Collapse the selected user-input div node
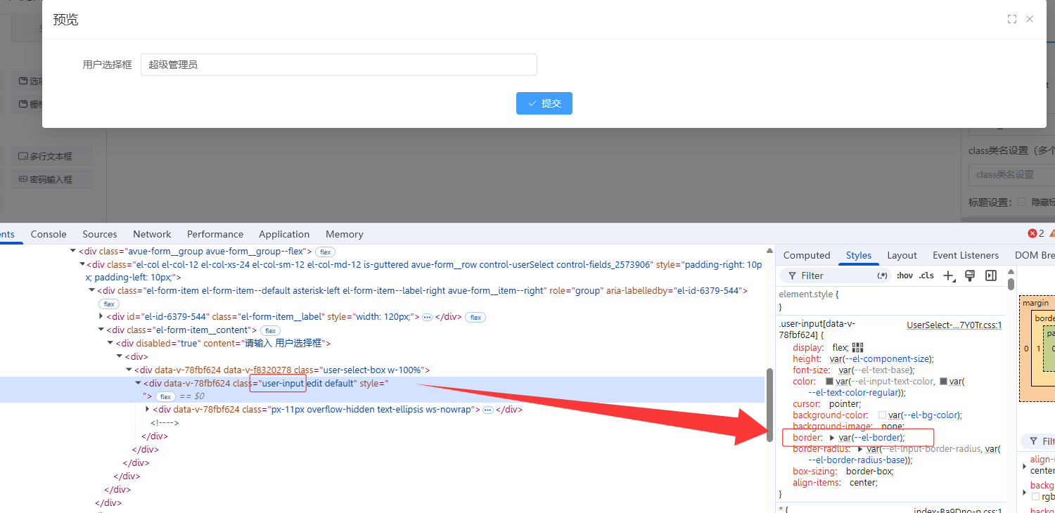Image resolution: width=1055 pixels, height=513 pixels. click(x=138, y=384)
